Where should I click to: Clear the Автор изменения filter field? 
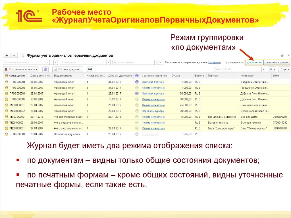161,62
